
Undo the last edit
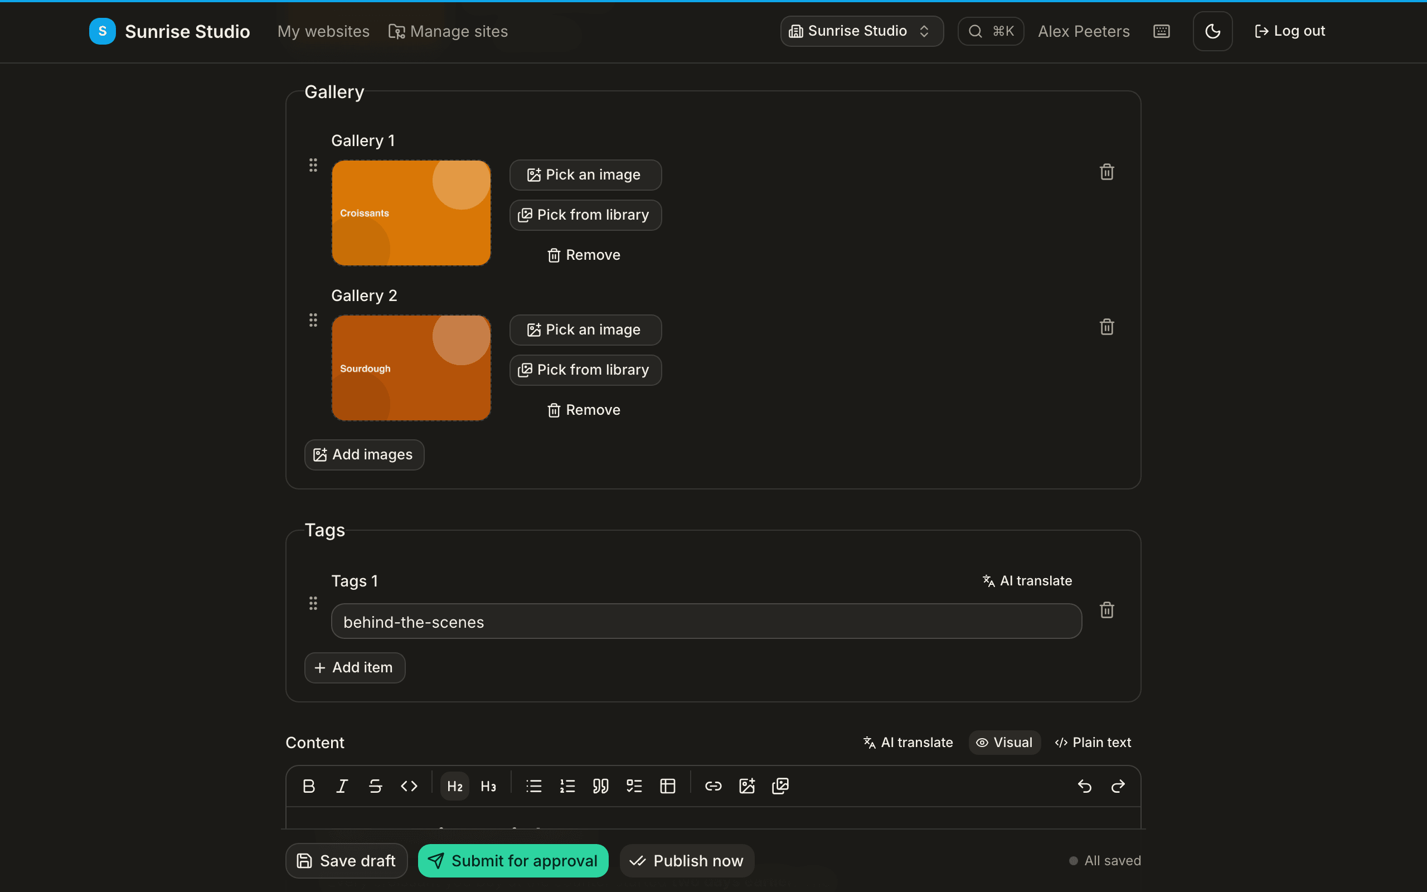click(x=1084, y=786)
